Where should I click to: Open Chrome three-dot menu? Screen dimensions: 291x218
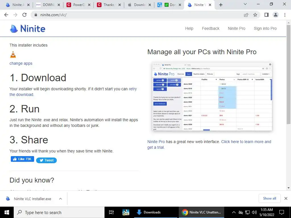pyautogui.click(x=285, y=15)
